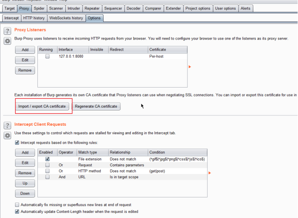Image resolution: width=298 pixels, height=218 pixels.
Task: Enable the URL in target scope rule
Action: tap(47, 177)
